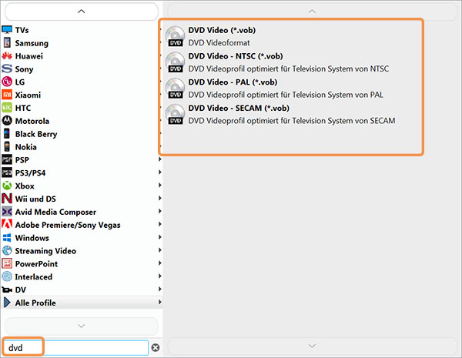Click the DVD Video (*.vob) disc icon
This screenshot has height=358, width=462.
click(x=175, y=36)
